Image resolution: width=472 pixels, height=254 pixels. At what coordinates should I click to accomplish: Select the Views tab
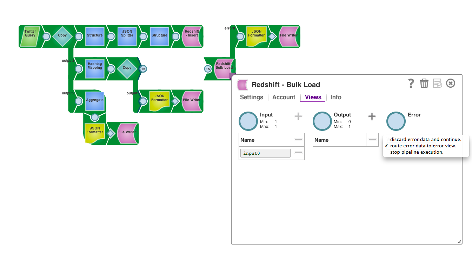pyautogui.click(x=313, y=97)
